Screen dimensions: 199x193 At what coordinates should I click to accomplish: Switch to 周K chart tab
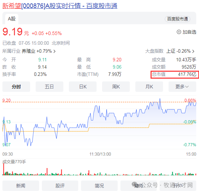(x=116, y=87)
